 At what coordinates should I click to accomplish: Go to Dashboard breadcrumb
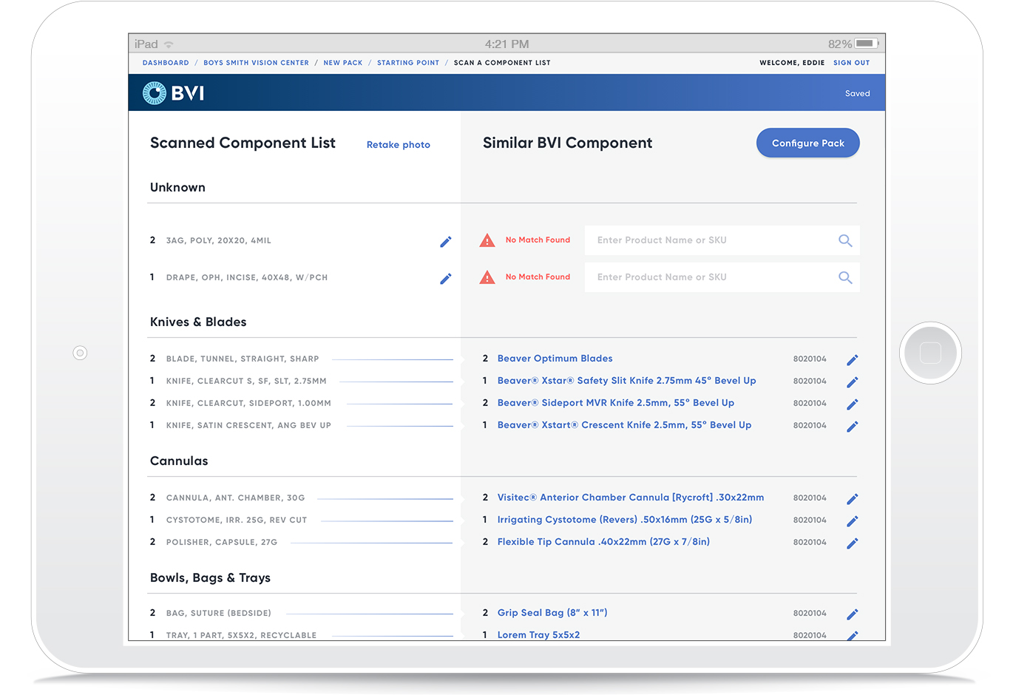coord(166,63)
